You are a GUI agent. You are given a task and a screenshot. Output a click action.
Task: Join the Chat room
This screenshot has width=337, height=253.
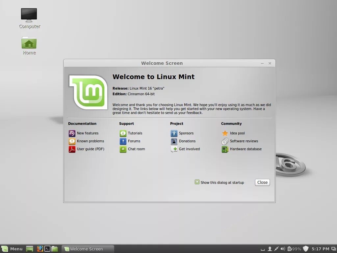pyautogui.click(x=132, y=149)
